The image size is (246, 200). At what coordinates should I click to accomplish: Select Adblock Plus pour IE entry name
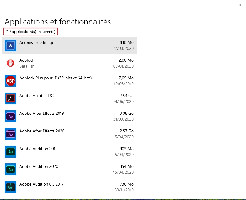56,78
